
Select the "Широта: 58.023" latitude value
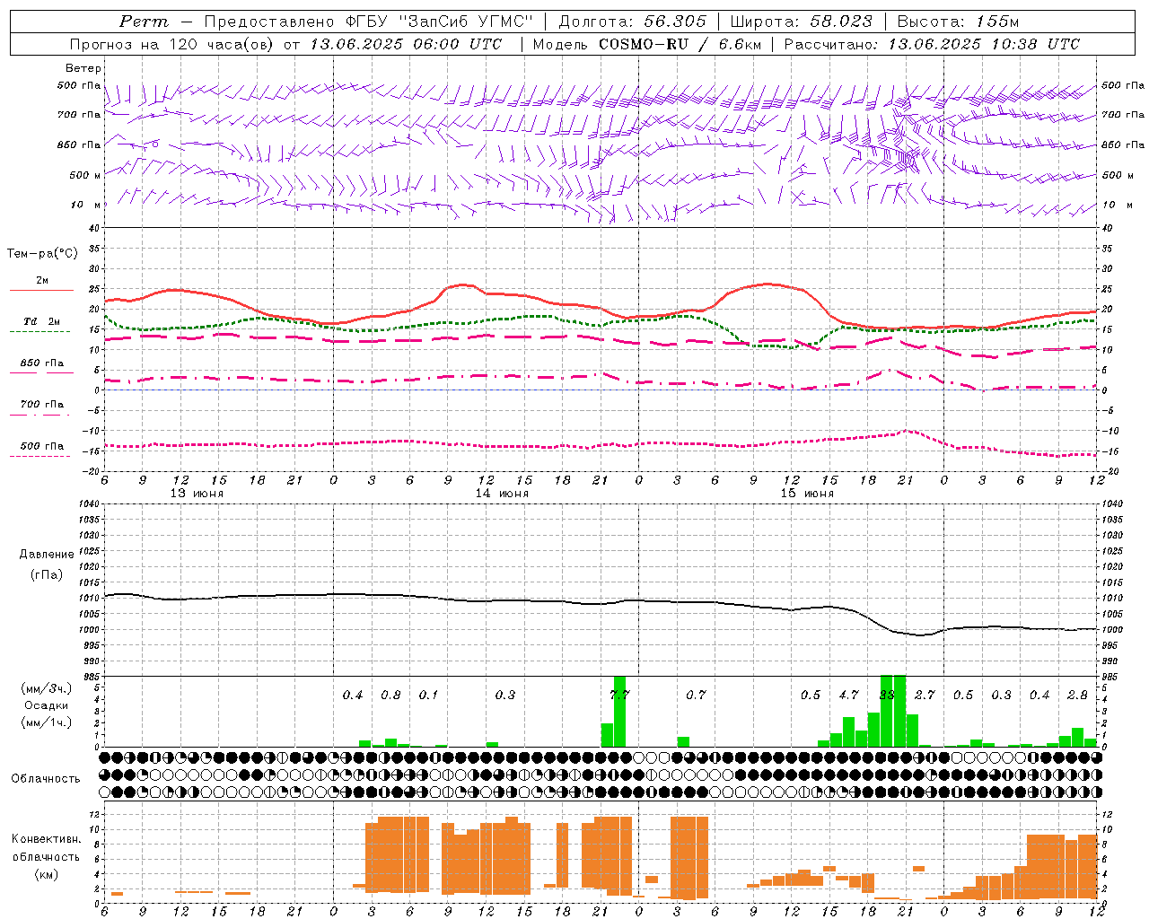tap(801, 22)
